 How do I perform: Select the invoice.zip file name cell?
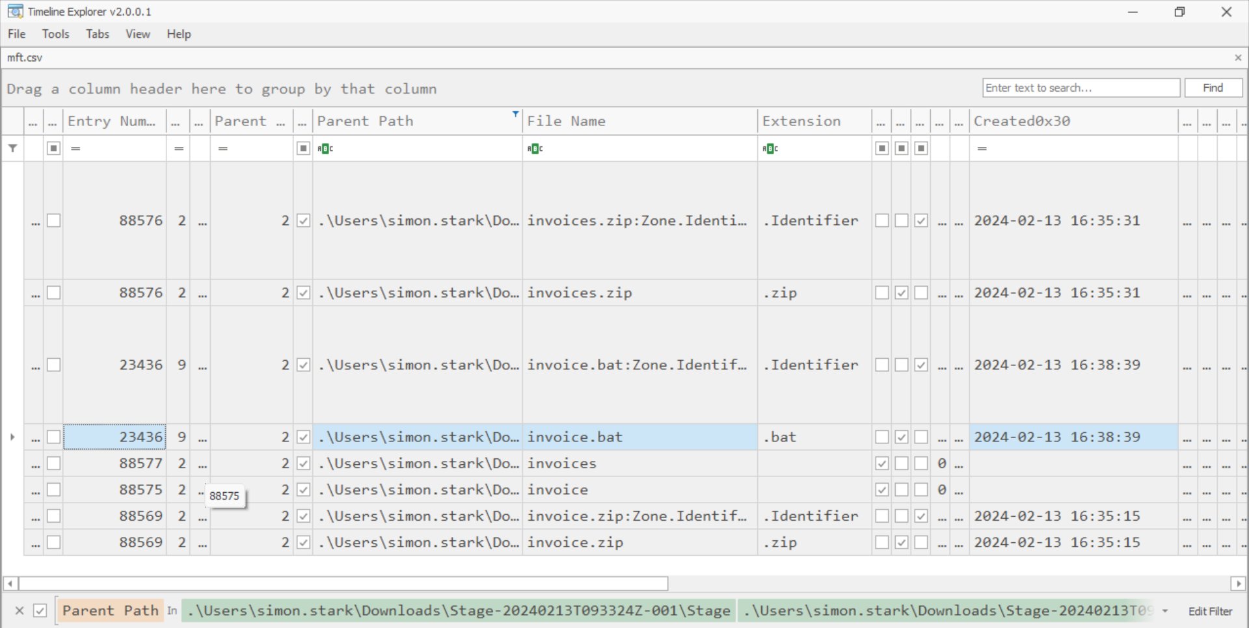640,542
